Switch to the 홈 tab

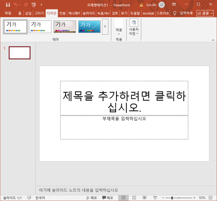click(20, 13)
